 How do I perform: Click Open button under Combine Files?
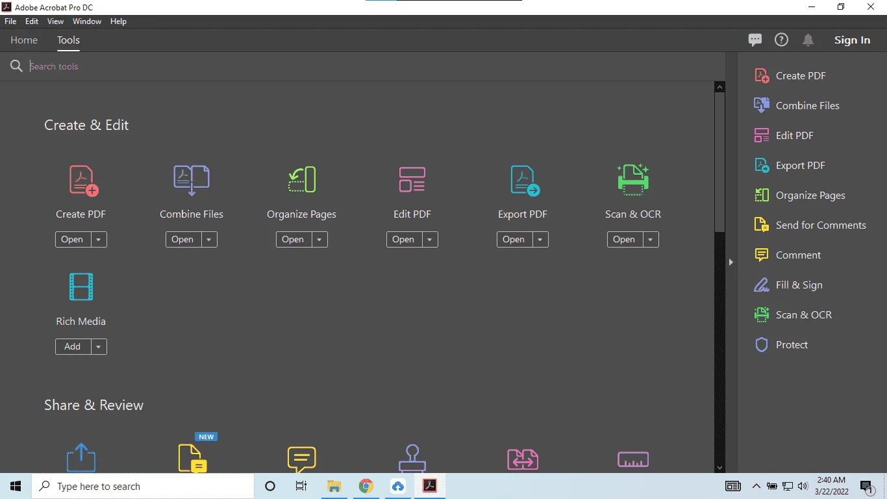[183, 240]
